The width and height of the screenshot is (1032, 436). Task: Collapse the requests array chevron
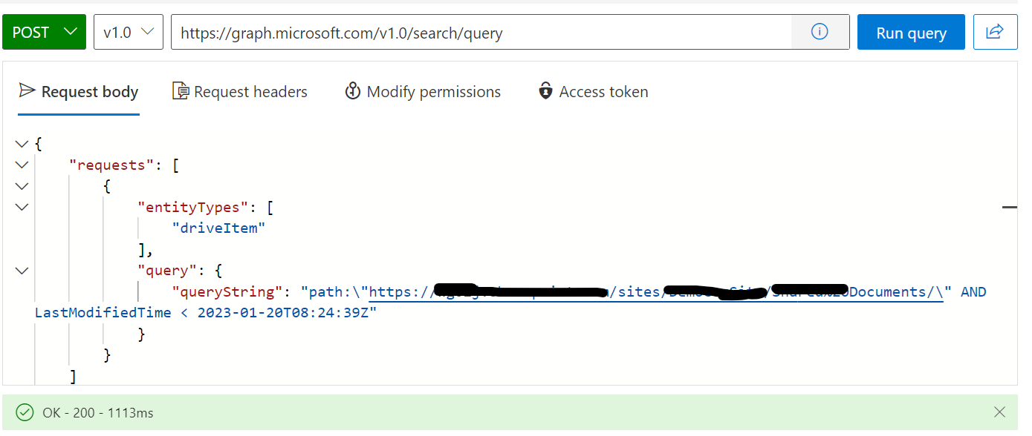tap(22, 165)
